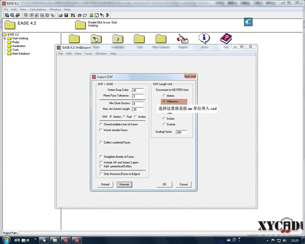Open the file explorer taskbar icon
The image size is (305, 244).
click(x=55, y=240)
